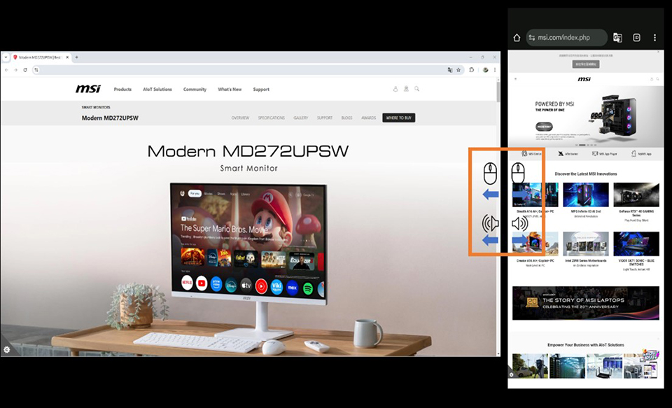Open the Products menu

coord(122,90)
